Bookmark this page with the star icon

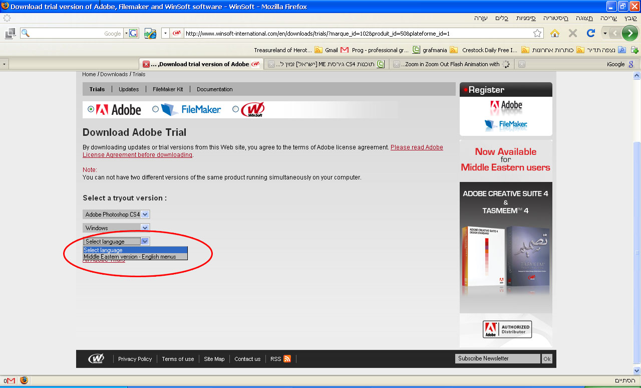point(537,33)
